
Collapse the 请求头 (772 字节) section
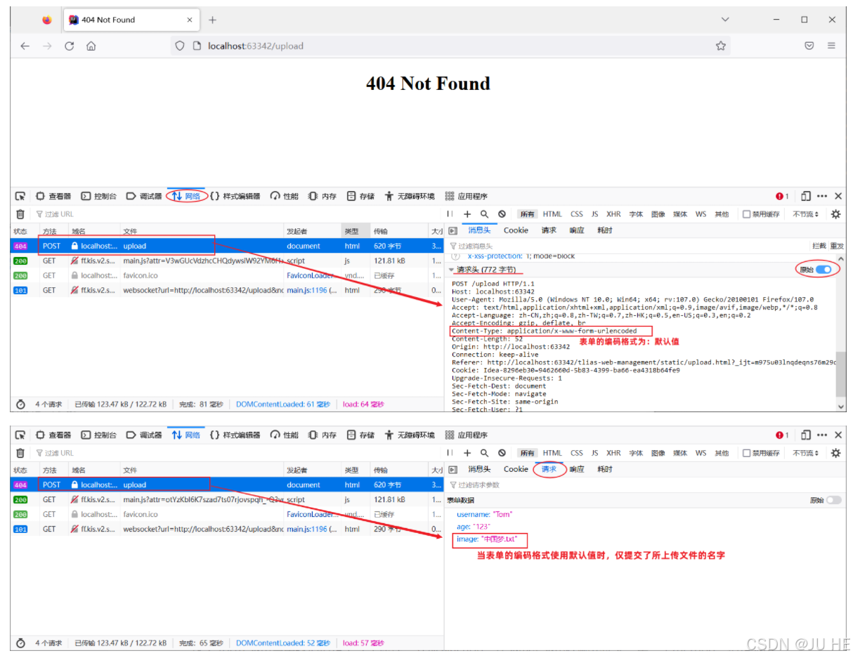452,270
